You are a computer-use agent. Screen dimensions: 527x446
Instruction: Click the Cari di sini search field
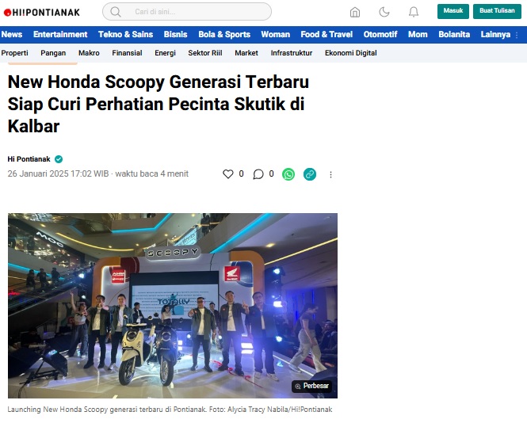pyautogui.click(x=187, y=12)
